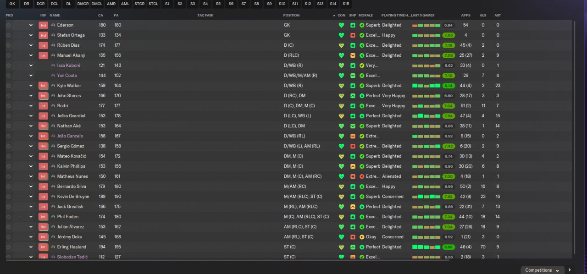
Task: Click Kyle Walker's Int status badge
Action: click(44, 86)
